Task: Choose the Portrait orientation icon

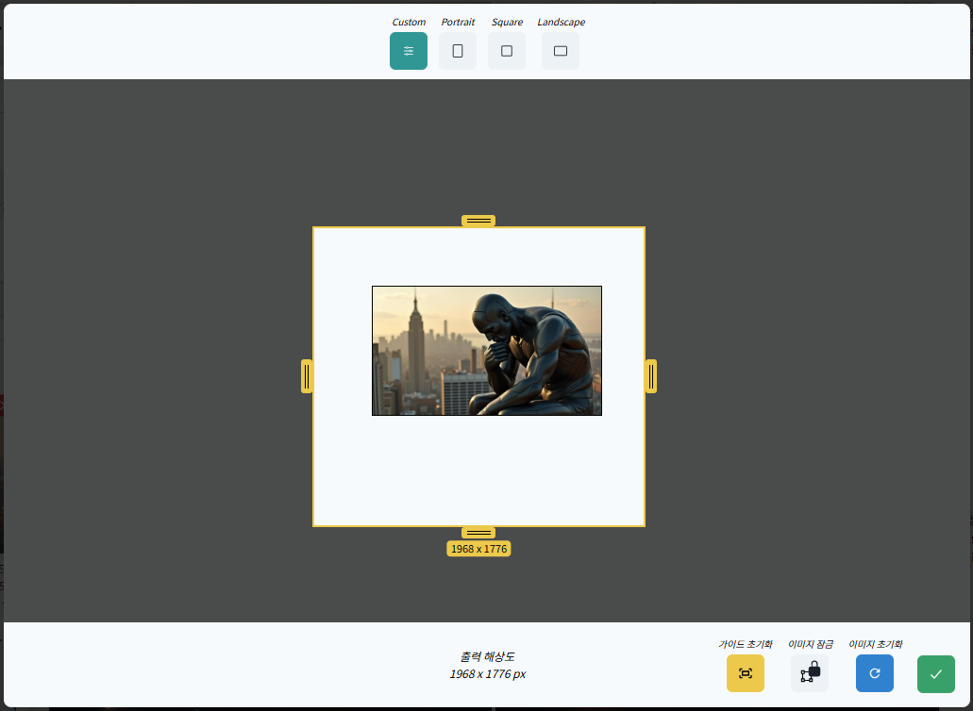Action: tap(458, 51)
